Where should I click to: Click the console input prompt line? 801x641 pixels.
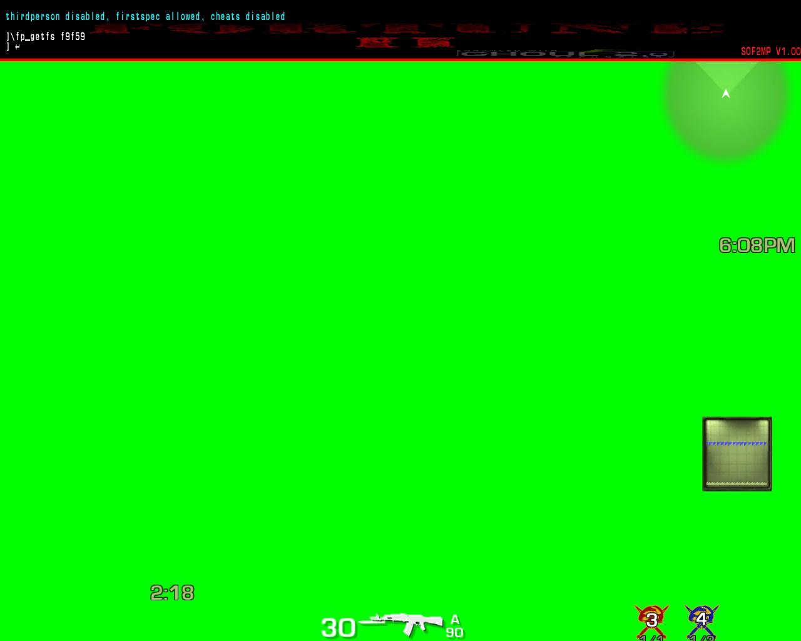tap(13, 47)
